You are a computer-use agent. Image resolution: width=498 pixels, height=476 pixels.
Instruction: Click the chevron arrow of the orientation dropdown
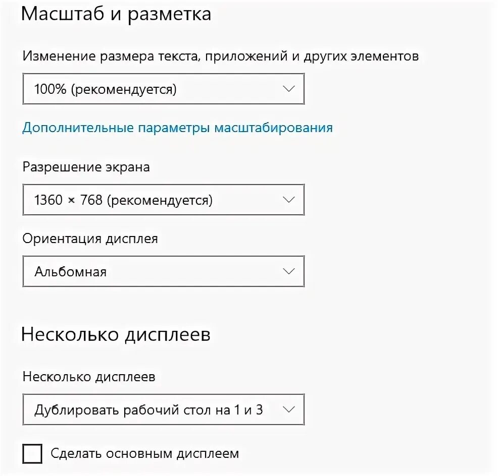pos(289,271)
